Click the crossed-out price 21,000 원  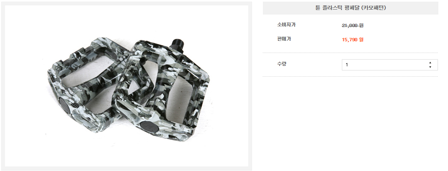(353, 25)
